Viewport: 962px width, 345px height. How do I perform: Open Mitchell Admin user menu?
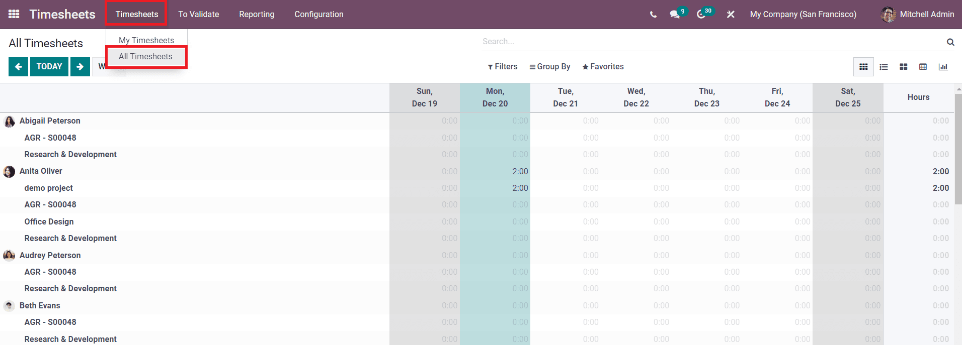917,15
